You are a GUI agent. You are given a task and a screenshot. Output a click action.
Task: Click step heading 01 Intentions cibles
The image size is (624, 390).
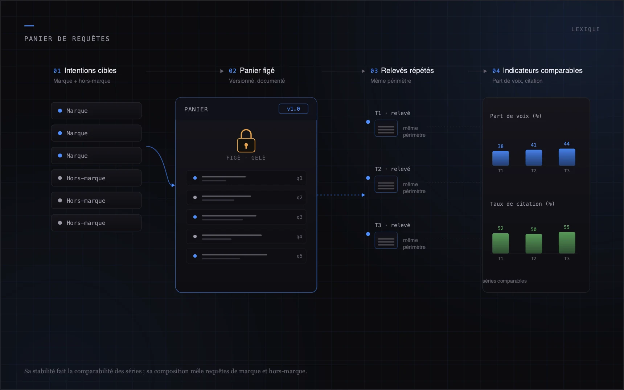[x=85, y=71]
